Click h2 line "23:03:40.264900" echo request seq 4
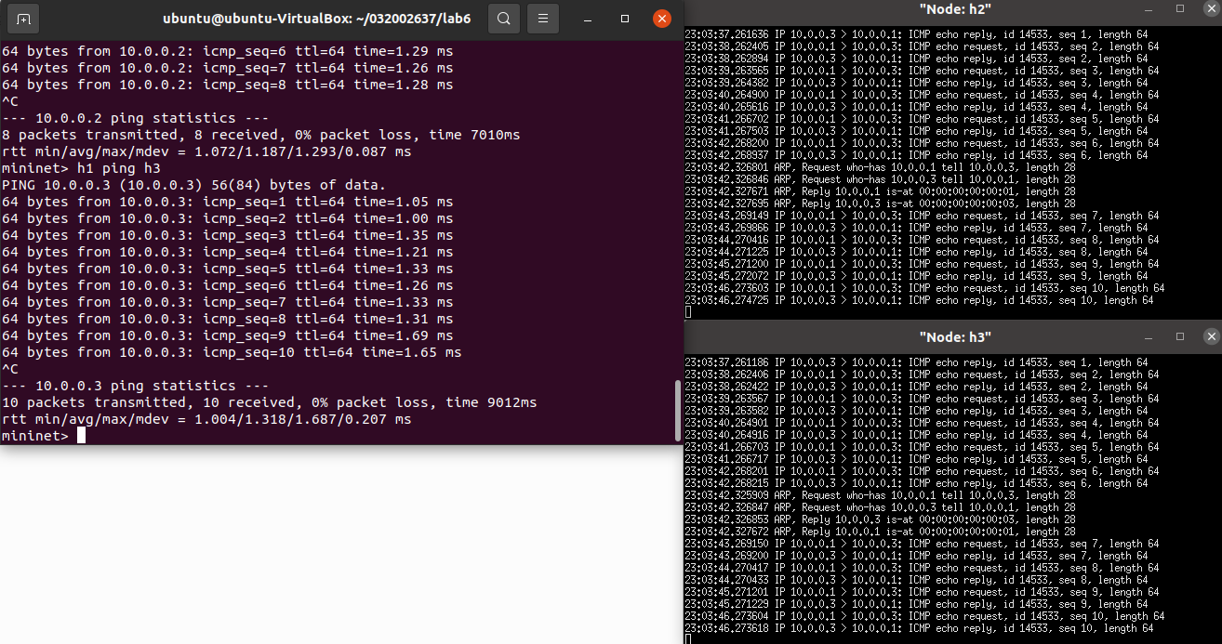This screenshot has width=1222, height=644. coord(923,95)
